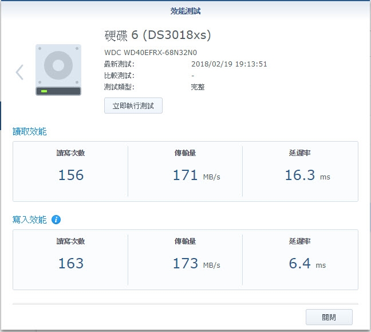The height and width of the screenshot is (332, 371).
Task: Select the 最新測試 label
Action: pos(119,64)
